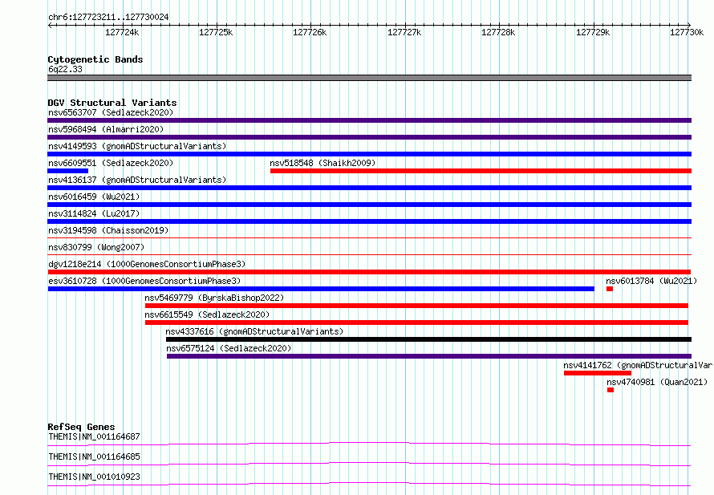Click the 127730k ruler tick label
Image resolution: width=714 pixels, height=495 pixels.
click(x=687, y=32)
